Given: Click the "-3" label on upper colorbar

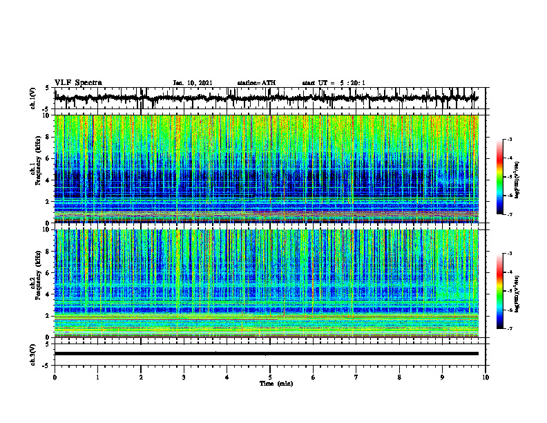Looking at the screenshot, I should click(x=509, y=139).
